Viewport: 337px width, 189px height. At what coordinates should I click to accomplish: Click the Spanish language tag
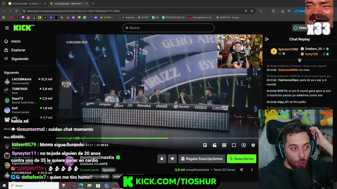(108, 170)
